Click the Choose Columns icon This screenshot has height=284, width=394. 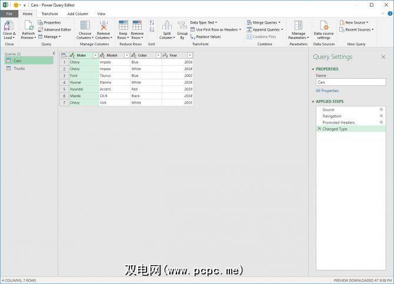tap(85, 25)
